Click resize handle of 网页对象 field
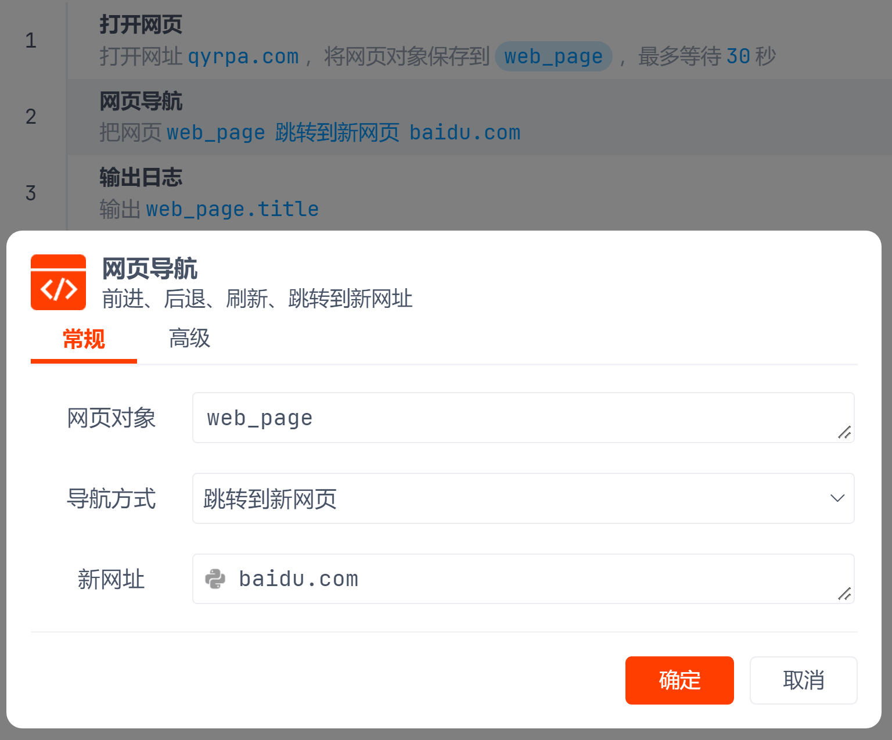 (844, 432)
